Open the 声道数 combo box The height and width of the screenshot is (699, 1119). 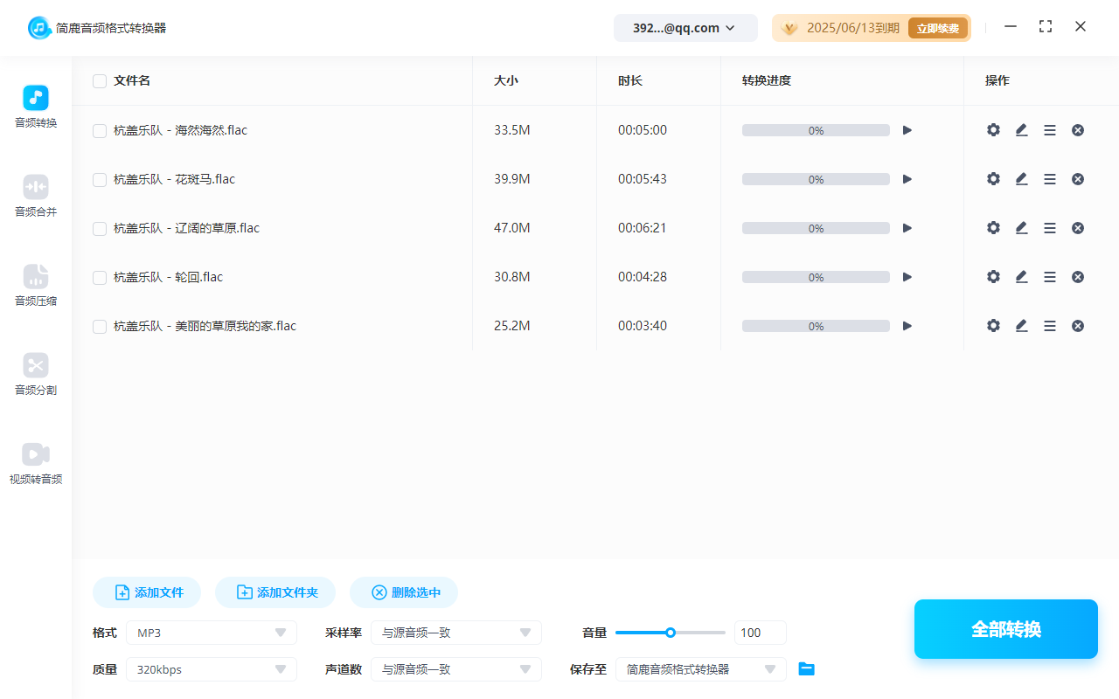click(x=455, y=668)
